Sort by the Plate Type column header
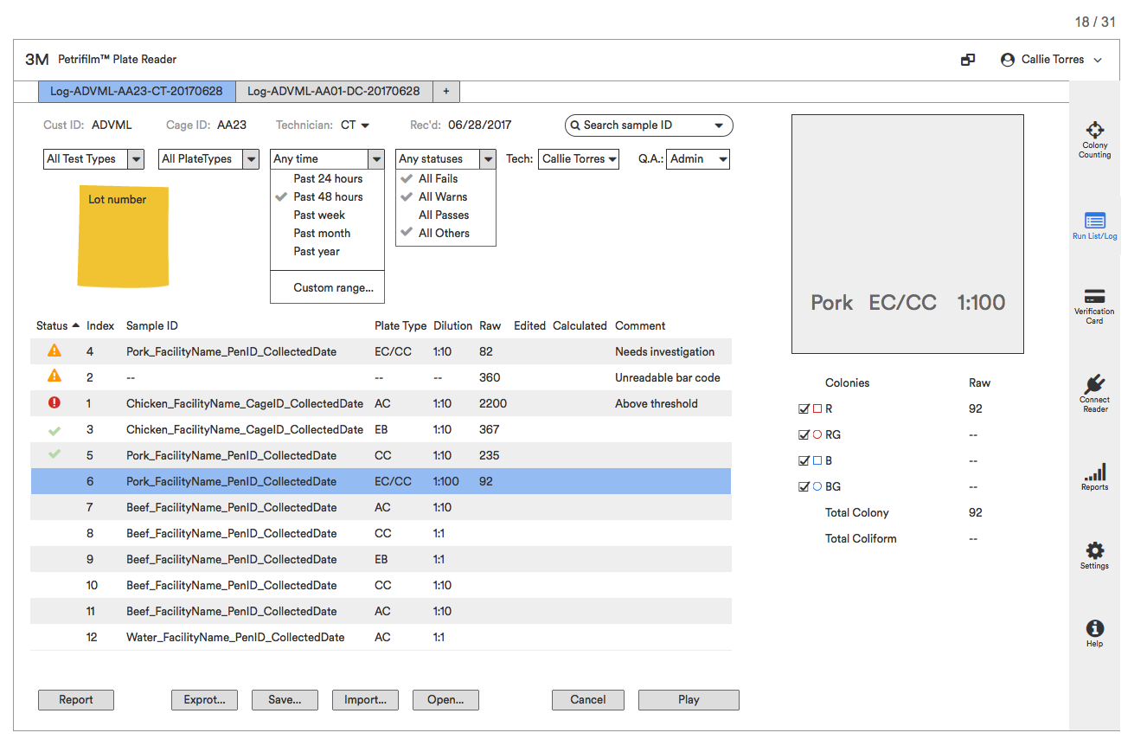The width and height of the screenshot is (1134, 752). [400, 326]
